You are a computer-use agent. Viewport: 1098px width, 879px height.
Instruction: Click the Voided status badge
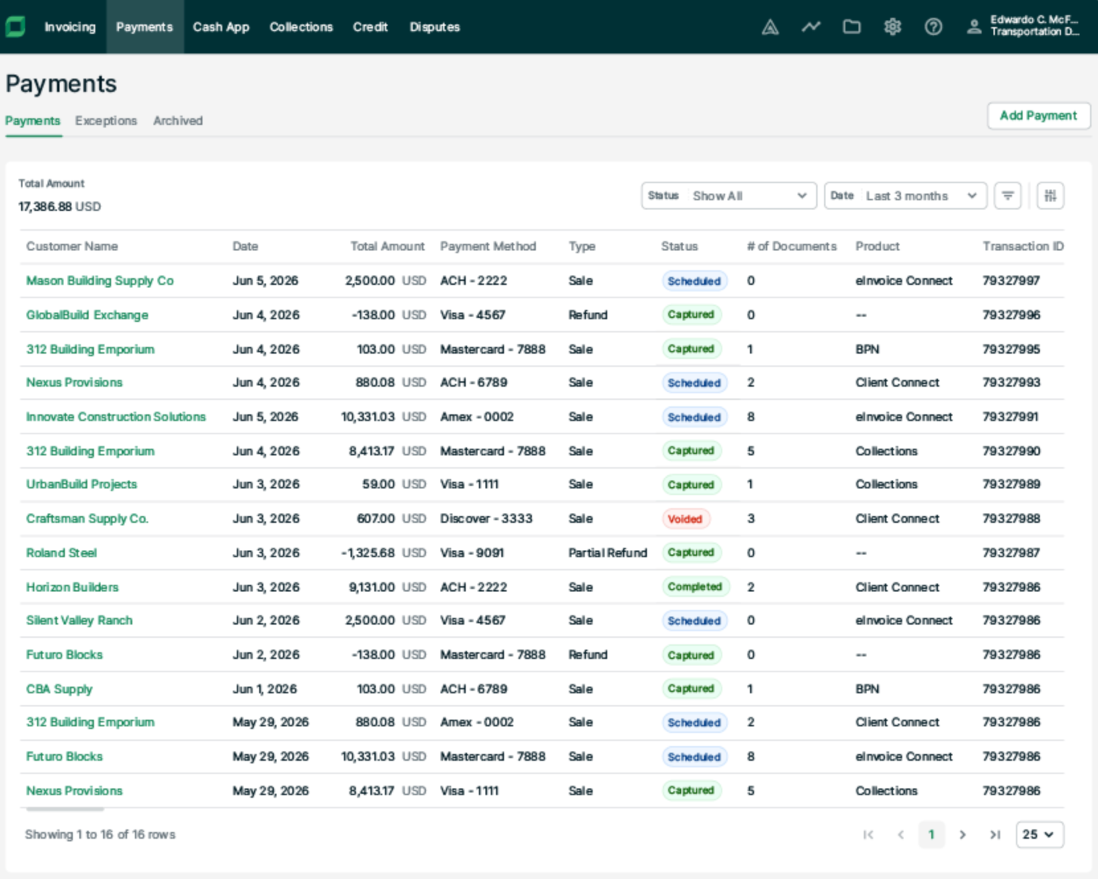pos(686,519)
